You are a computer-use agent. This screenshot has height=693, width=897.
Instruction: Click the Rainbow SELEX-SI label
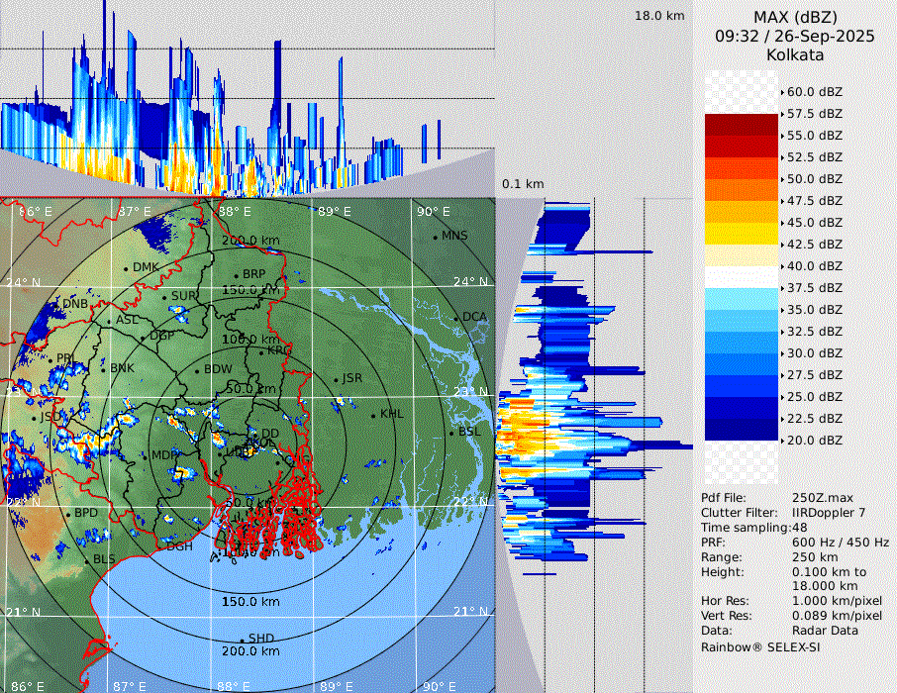click(760, 646)
